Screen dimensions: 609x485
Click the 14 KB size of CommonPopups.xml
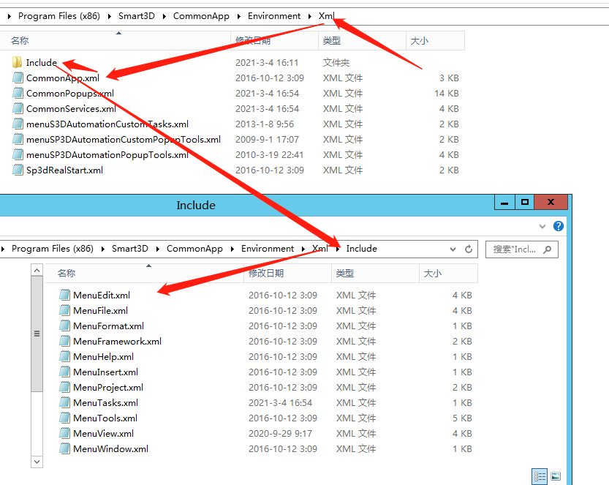click(x=447, y=94)
